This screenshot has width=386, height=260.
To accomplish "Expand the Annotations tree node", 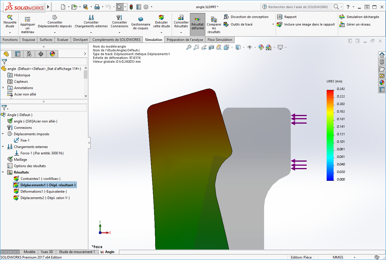I will coord(3,88).
